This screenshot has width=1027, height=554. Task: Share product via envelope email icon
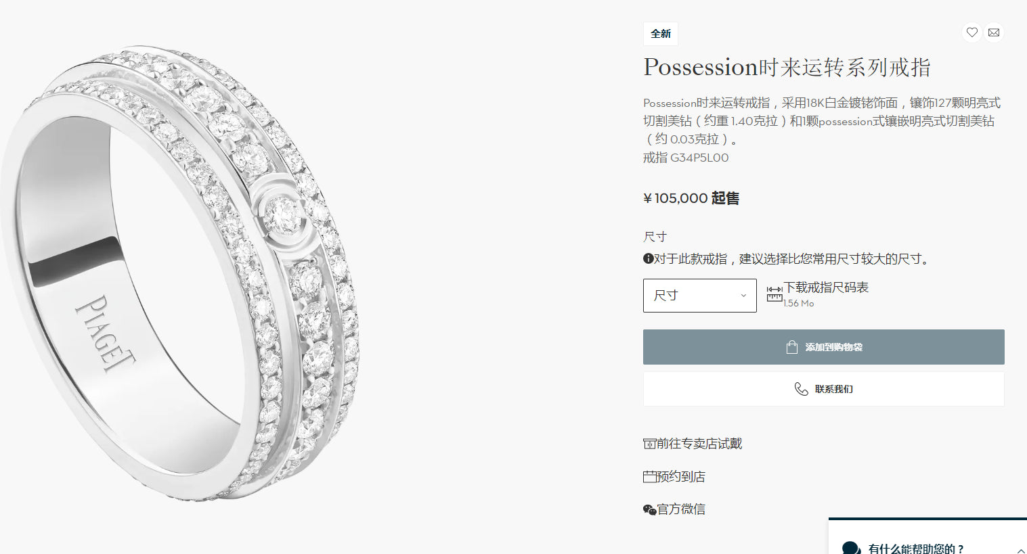[994, 32]
